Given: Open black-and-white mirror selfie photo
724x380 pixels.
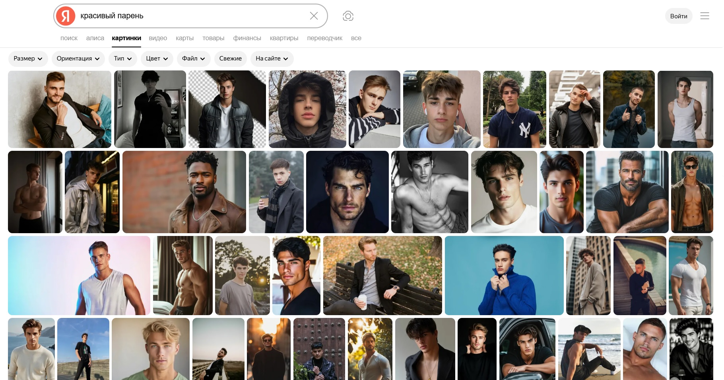Looking at the screenshot, I should [x=150, y=109].
